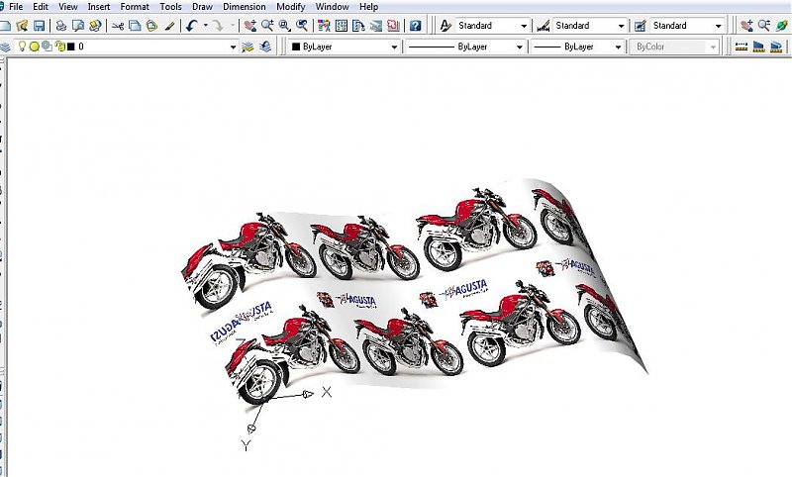Click the Dimension Style icon

pos(543,26)
